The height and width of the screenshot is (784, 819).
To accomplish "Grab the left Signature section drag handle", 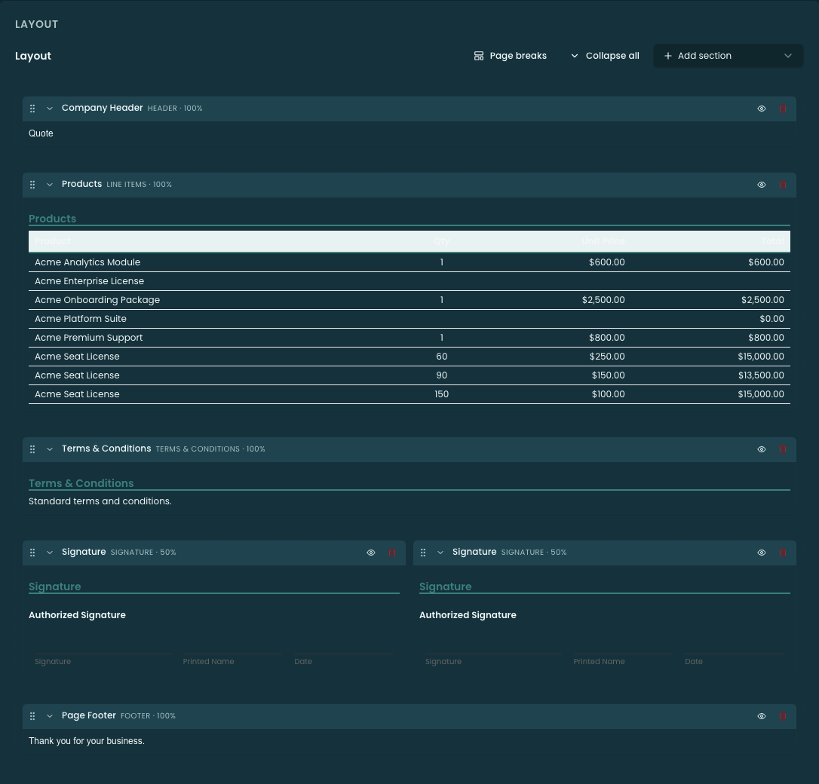I will (x=32, y=553).
